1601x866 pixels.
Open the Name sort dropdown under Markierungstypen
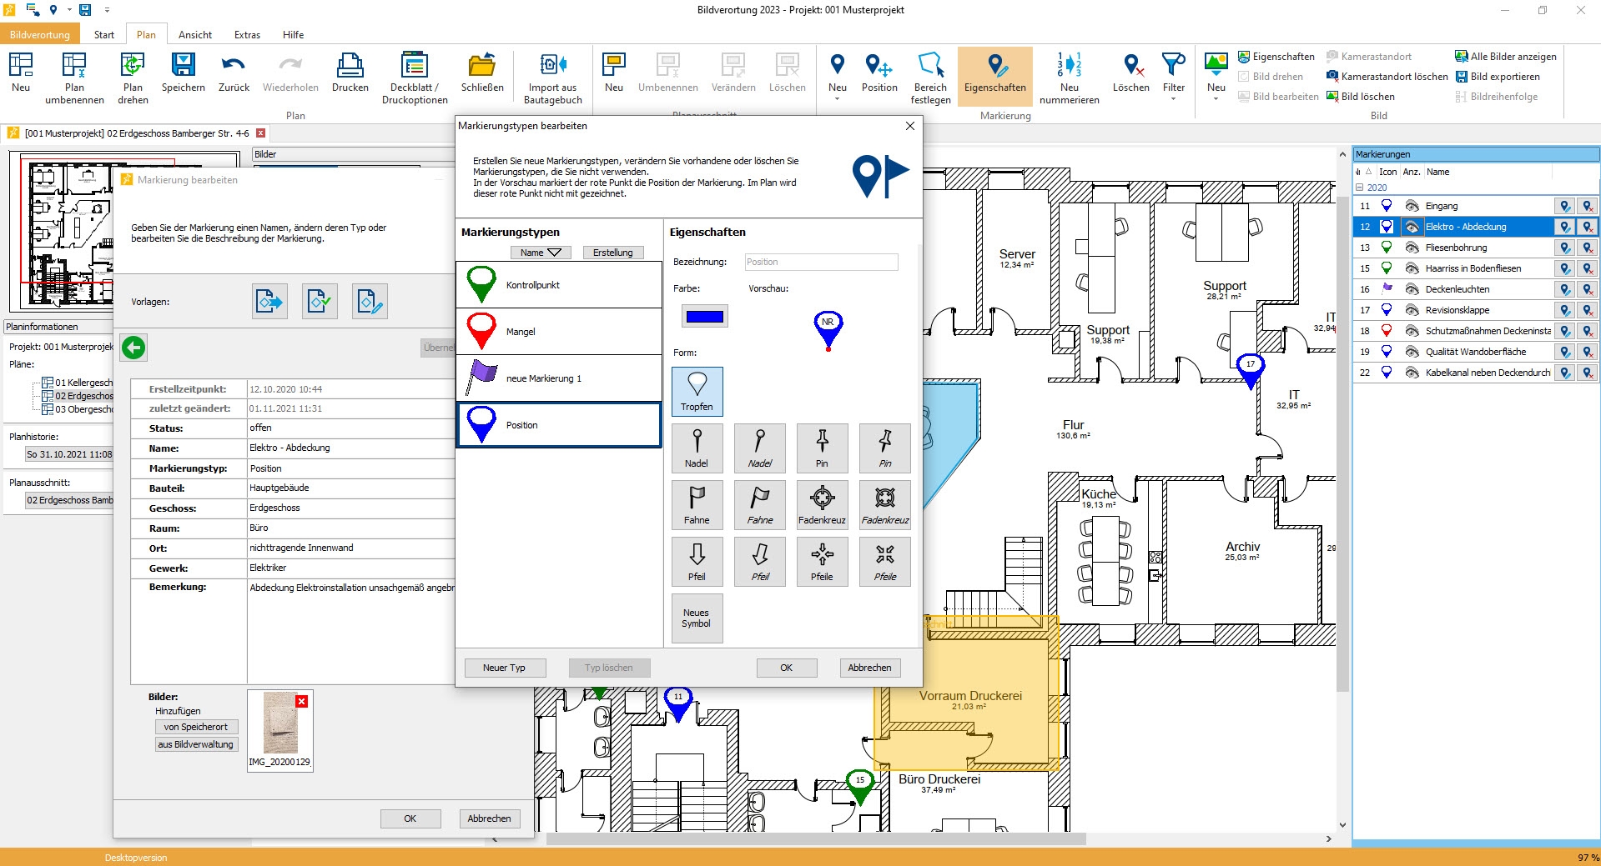pos(541,253)
